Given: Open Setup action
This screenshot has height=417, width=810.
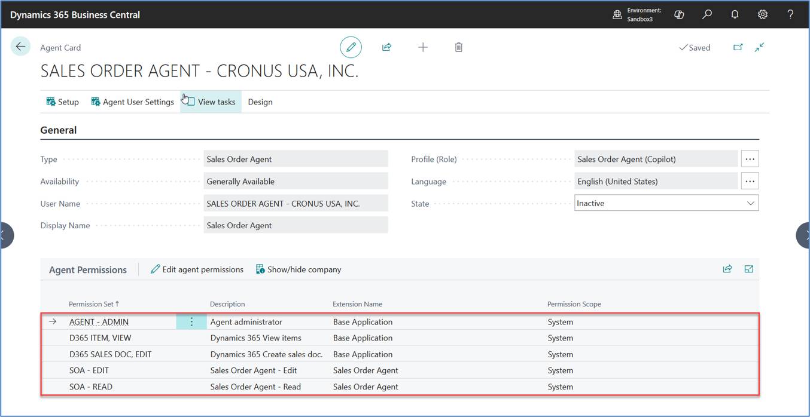Looking at the screenshot, I should click(x=63, y=102).
